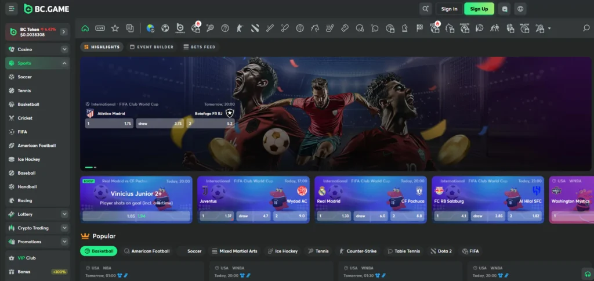Click the Sign In button
This screenshot has height=281, width=594.
[x=450, y=9]
